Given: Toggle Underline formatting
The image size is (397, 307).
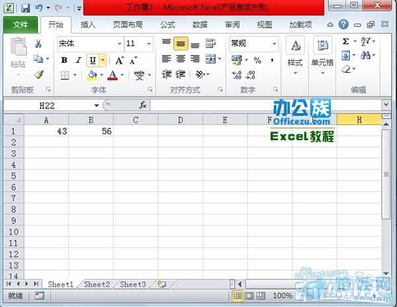Looking at the screenshot, I should coord(93,60).
